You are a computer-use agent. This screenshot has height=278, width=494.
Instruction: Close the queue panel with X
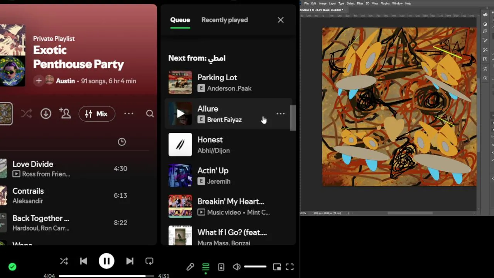(281, 20)
